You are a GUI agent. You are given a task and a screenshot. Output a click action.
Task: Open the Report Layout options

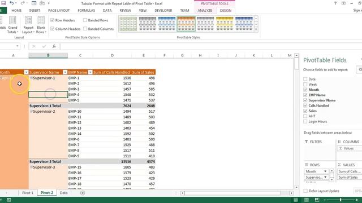click(x=28, y=25)
